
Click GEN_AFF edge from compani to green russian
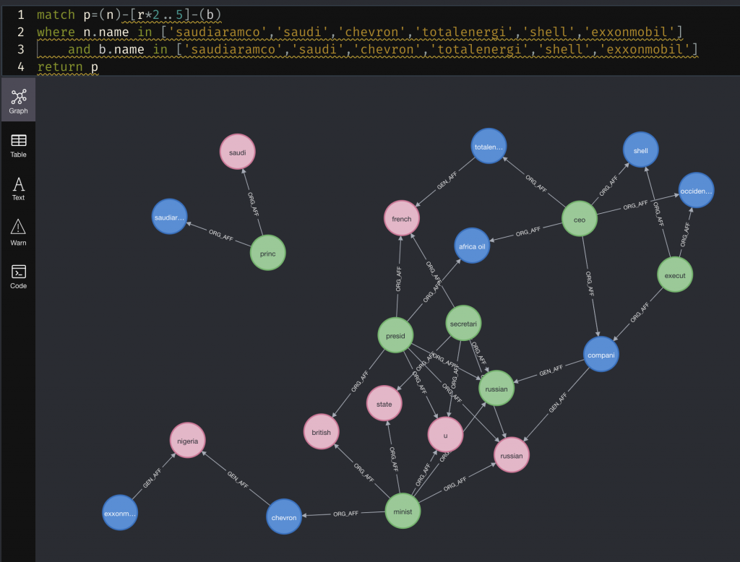[x=551, y=371]
